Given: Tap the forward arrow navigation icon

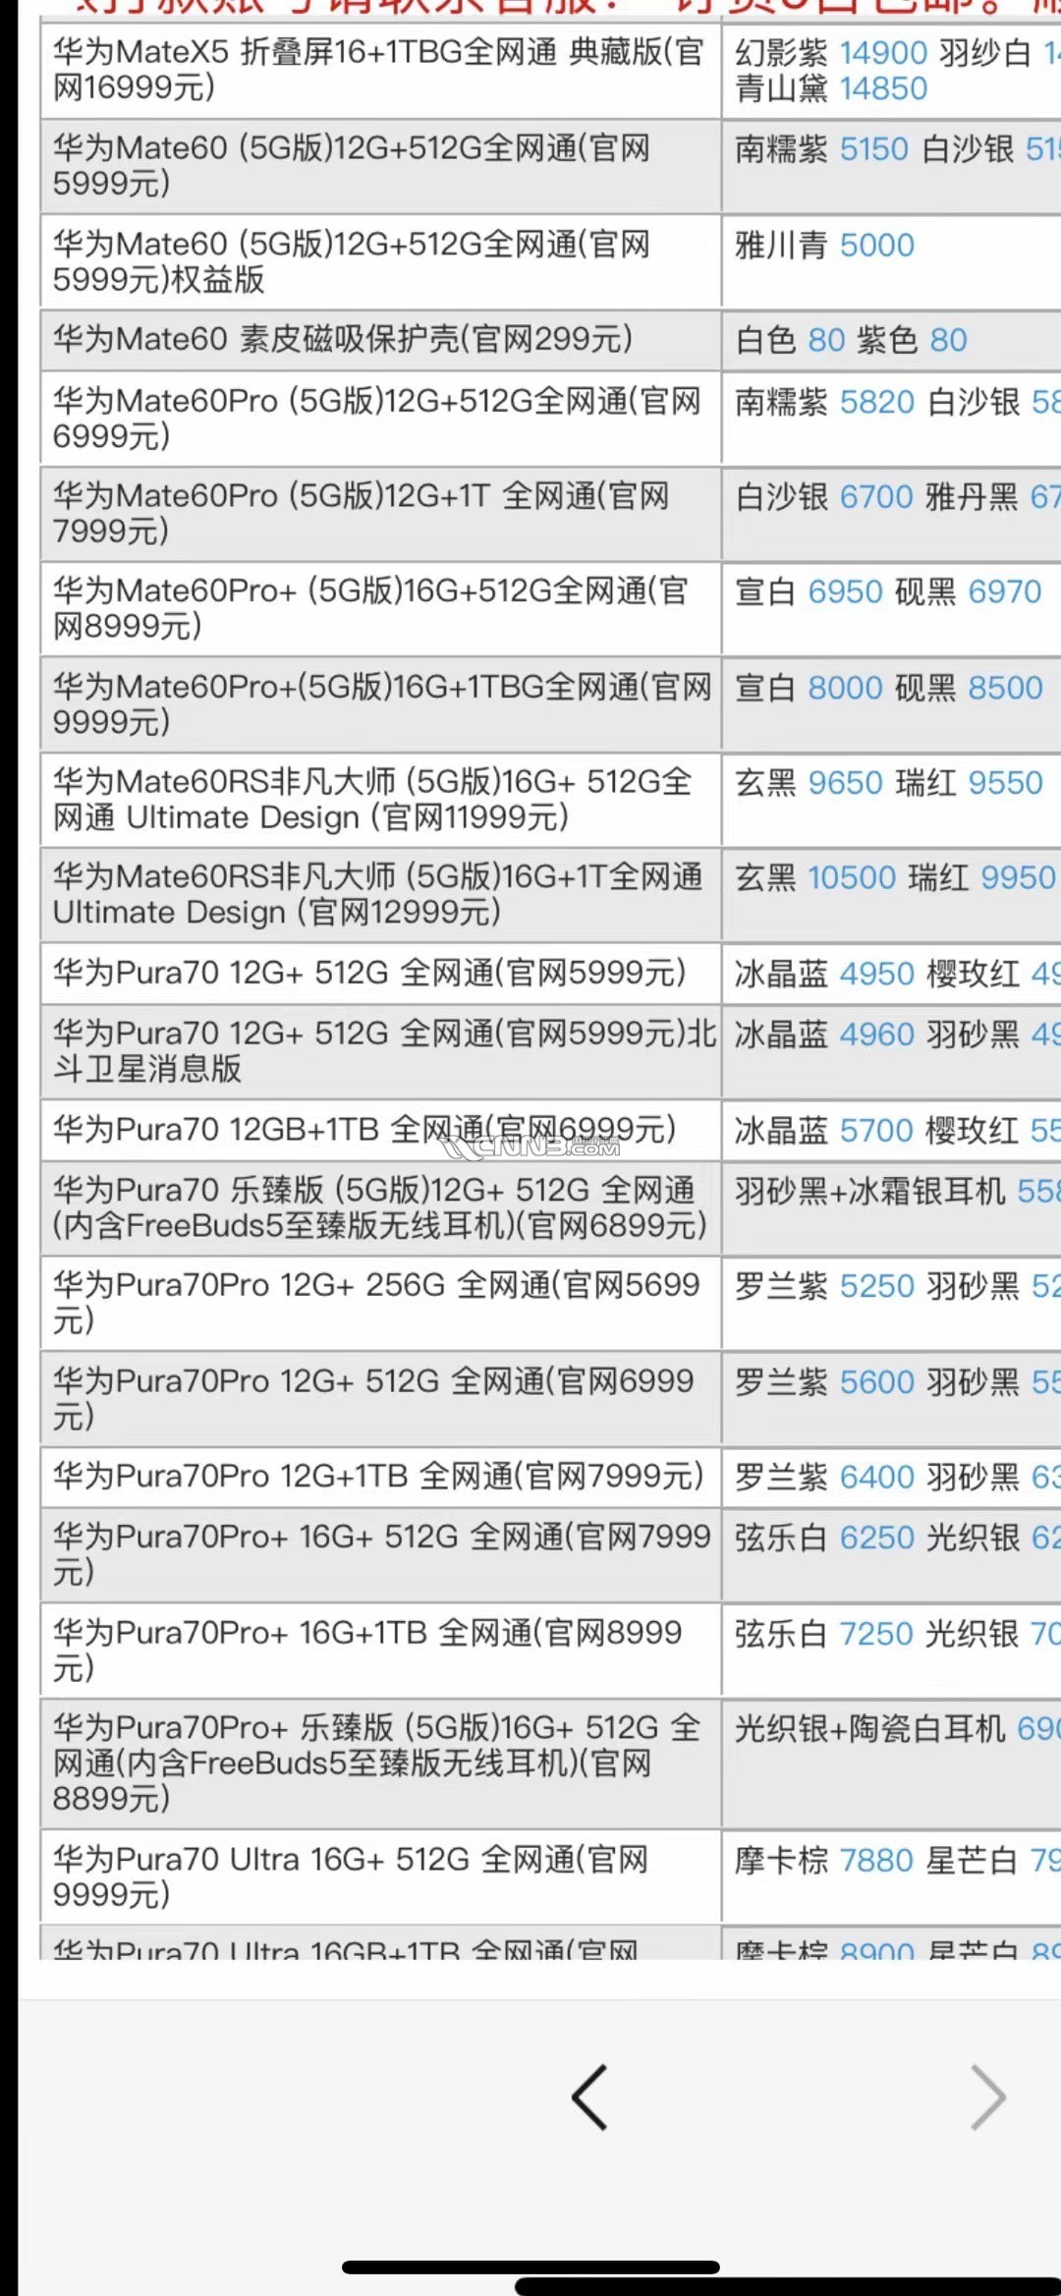Looking at the screenshot, I should pos(988,2097).
